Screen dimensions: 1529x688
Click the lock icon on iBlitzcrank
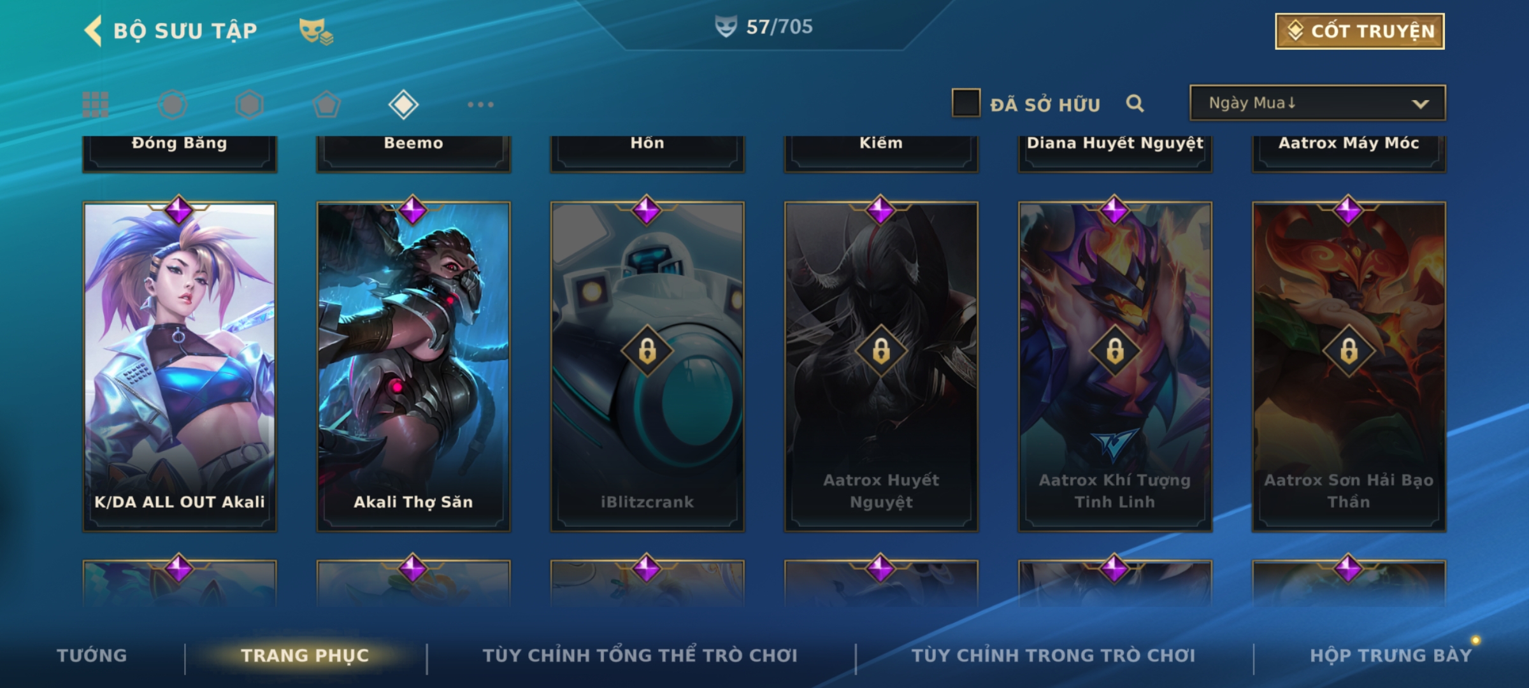[647, 351]
